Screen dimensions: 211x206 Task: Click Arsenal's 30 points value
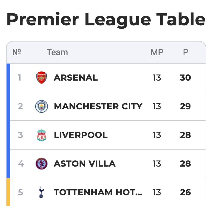185,78
